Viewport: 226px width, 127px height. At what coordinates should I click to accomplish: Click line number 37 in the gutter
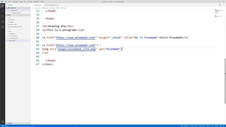pos(38,26)
